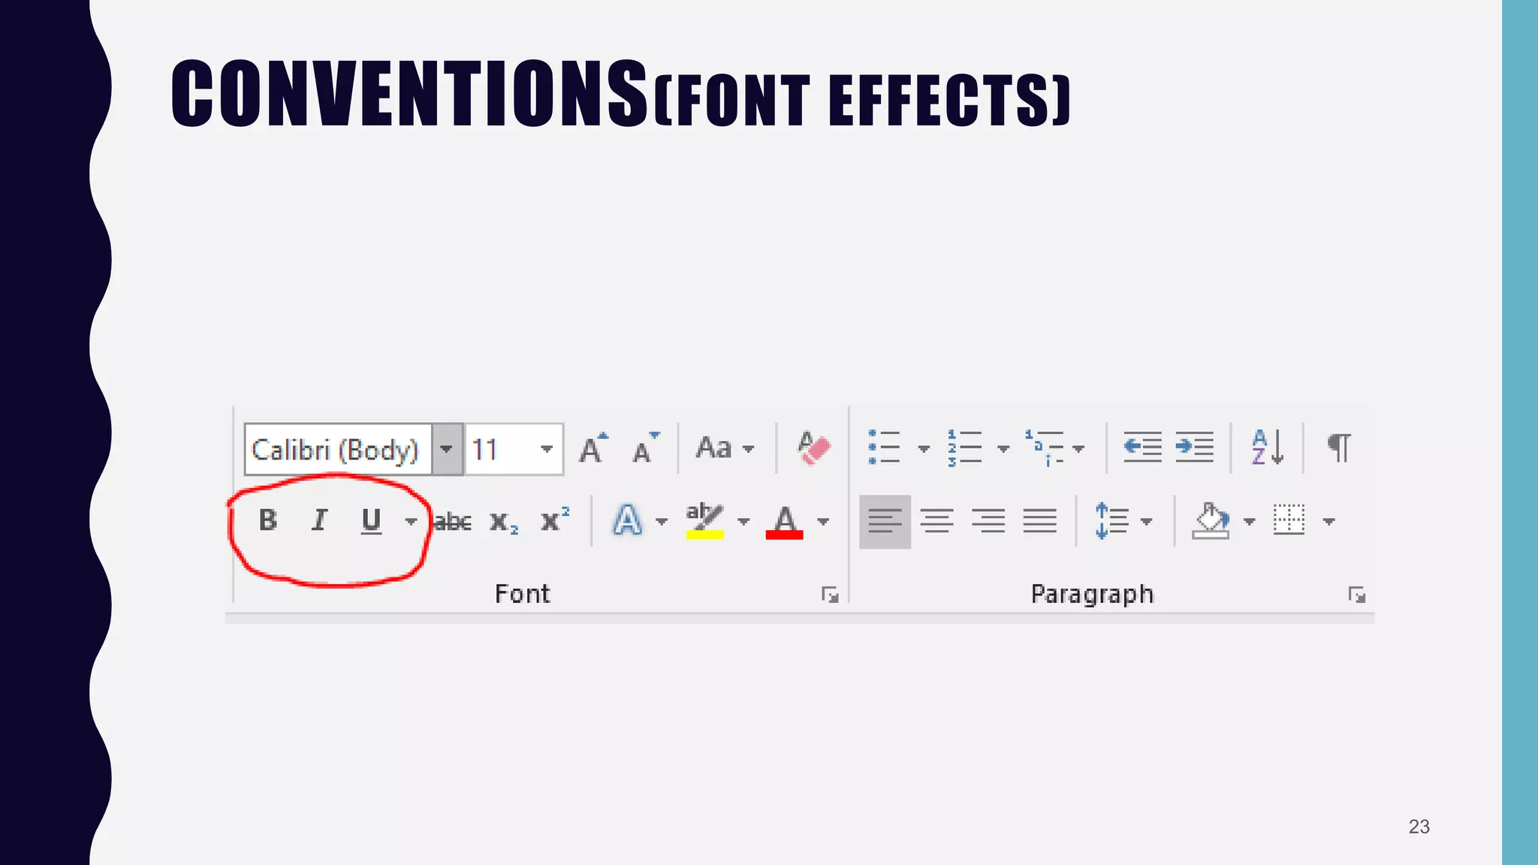Screen dimensions: 1538x865
Task: Open the Numbering library dropdown arrow
Action: 1003,449
